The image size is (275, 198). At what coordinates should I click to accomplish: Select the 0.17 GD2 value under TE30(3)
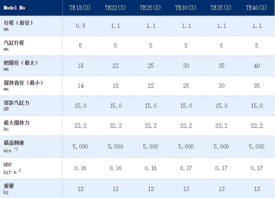tap(186, 168)
